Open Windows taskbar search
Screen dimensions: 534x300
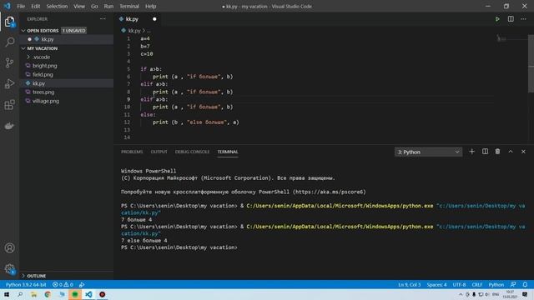pos(20,294)
